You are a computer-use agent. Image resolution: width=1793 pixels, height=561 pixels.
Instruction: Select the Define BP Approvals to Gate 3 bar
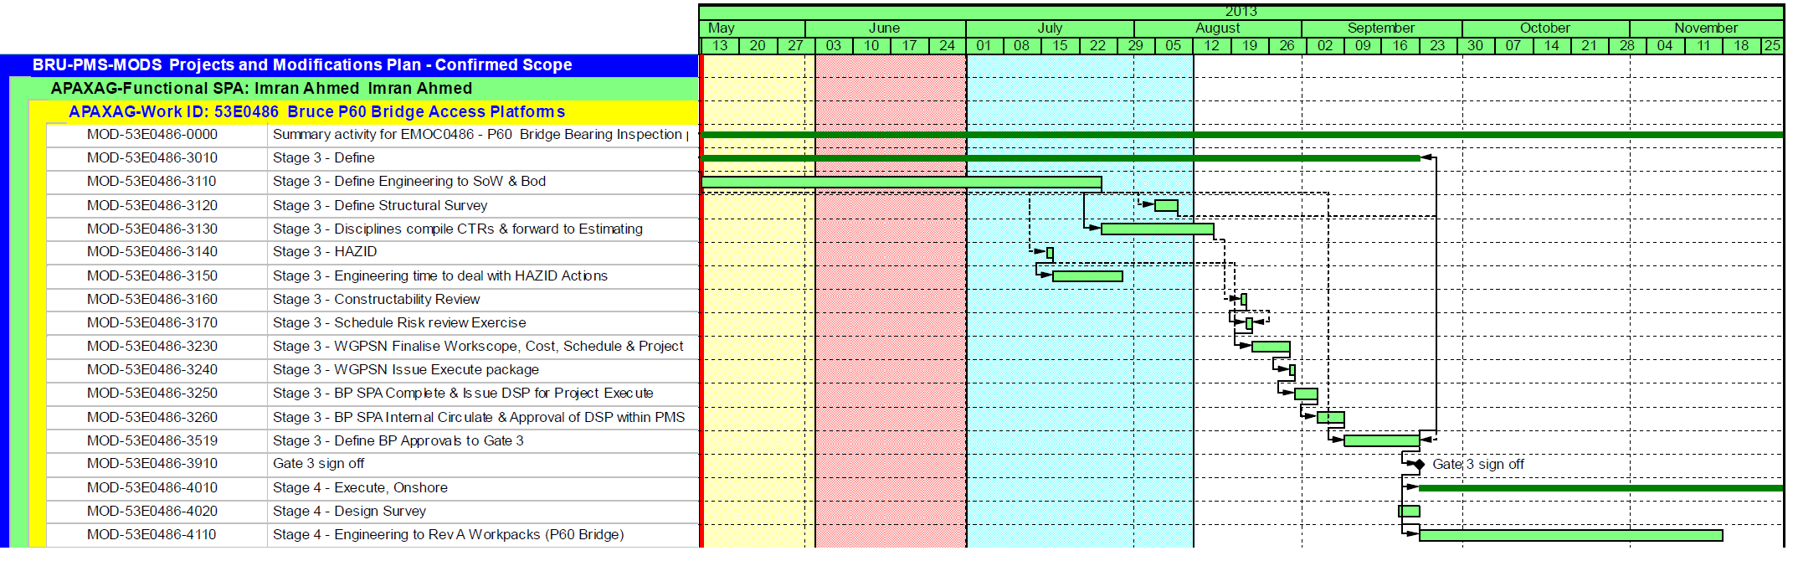pyautogui.click(x=1381, y=441)
